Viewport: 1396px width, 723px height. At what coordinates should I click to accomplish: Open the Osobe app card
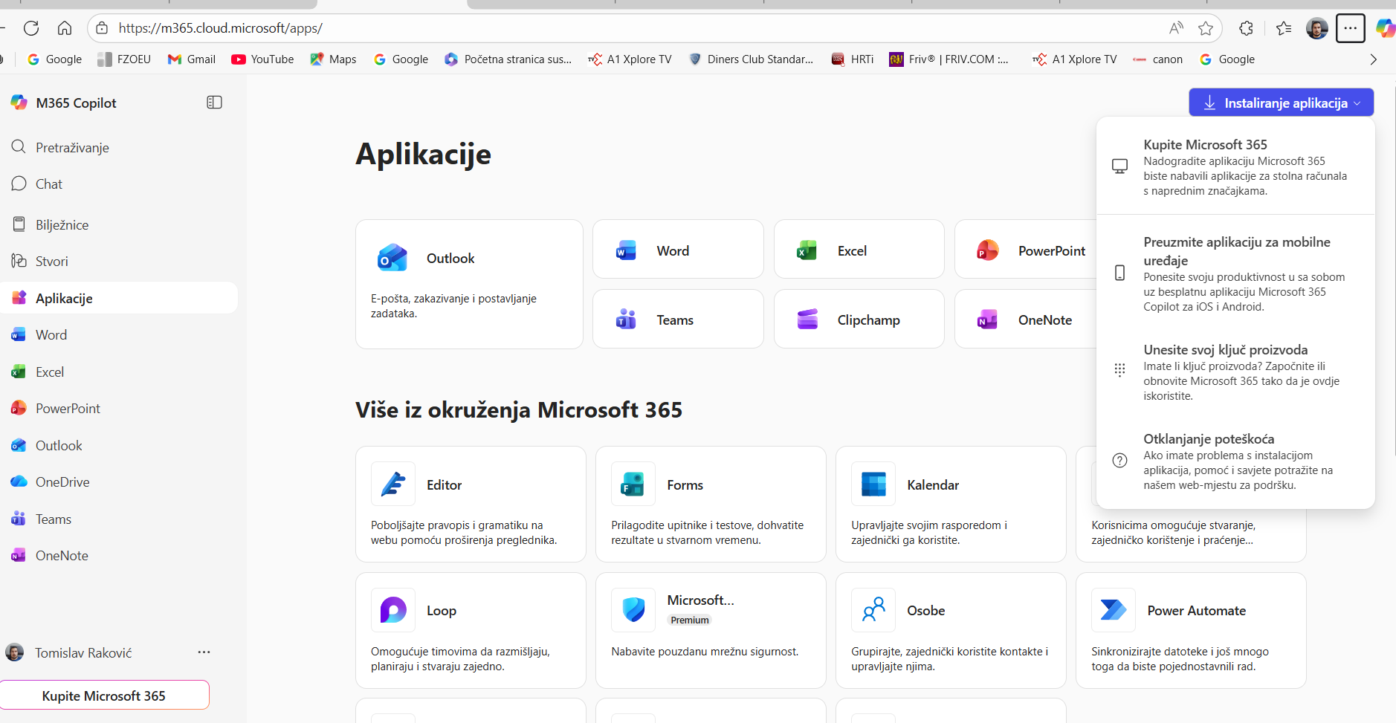951,630
